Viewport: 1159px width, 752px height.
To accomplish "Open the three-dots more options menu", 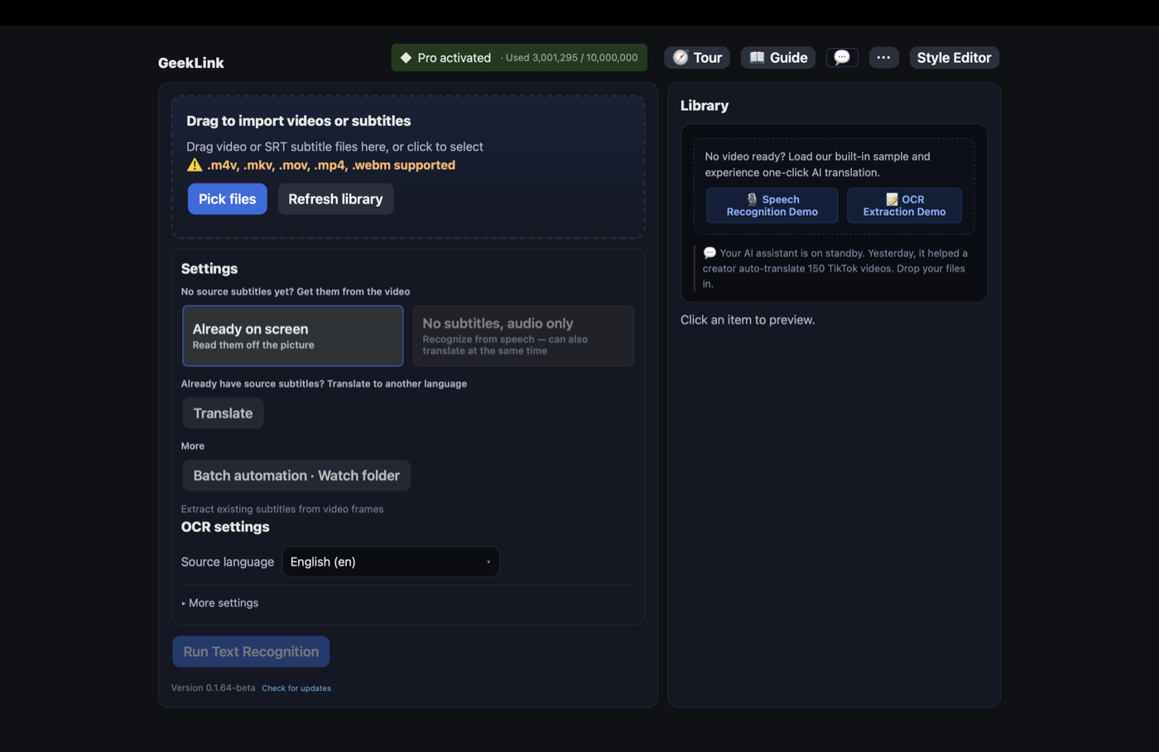I will pos(883,57).
